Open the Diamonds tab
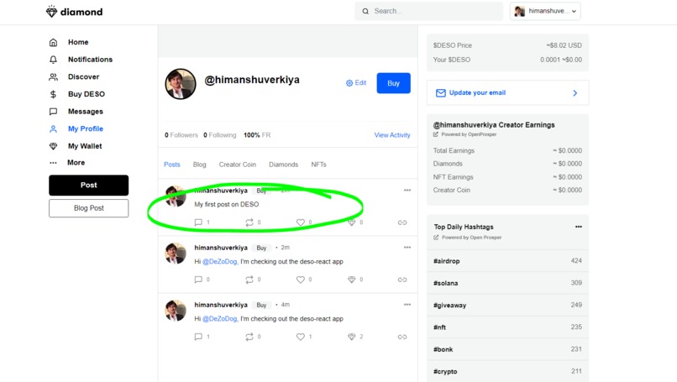 [283, 165]
